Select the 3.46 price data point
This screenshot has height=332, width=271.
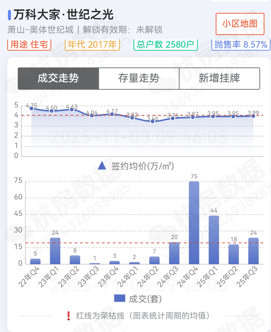pyautogui.click(x=152, y=121)
